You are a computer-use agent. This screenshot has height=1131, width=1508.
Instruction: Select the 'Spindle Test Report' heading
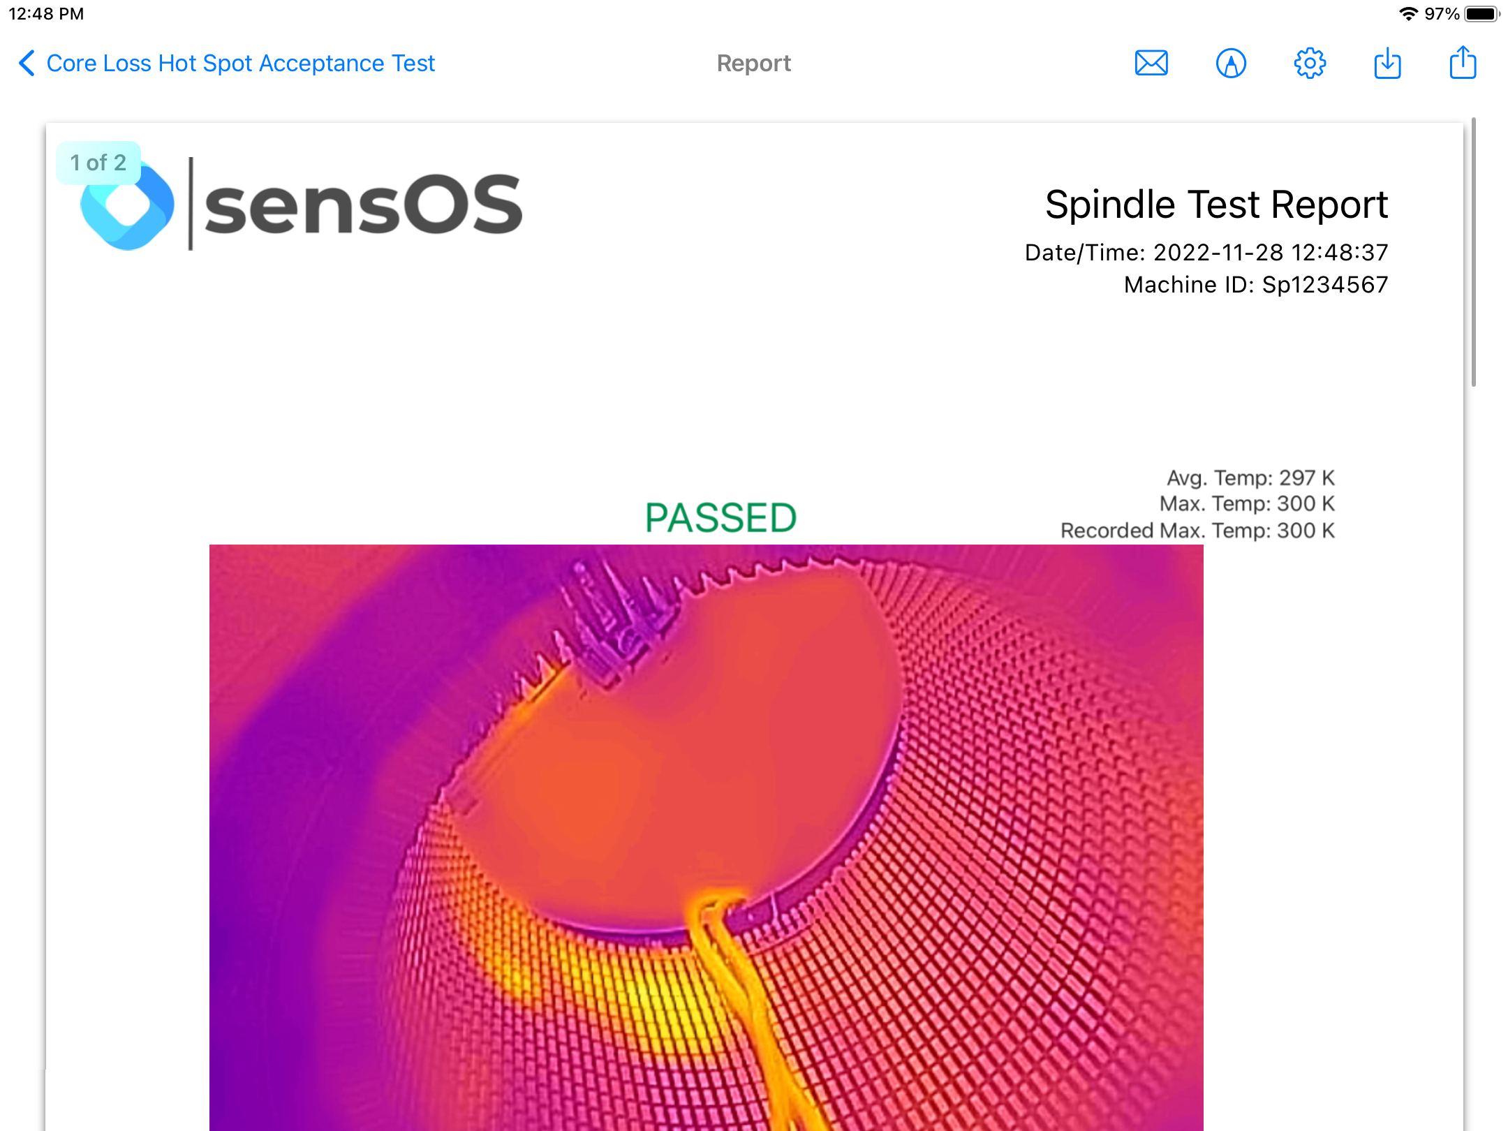click(1216, 205)
